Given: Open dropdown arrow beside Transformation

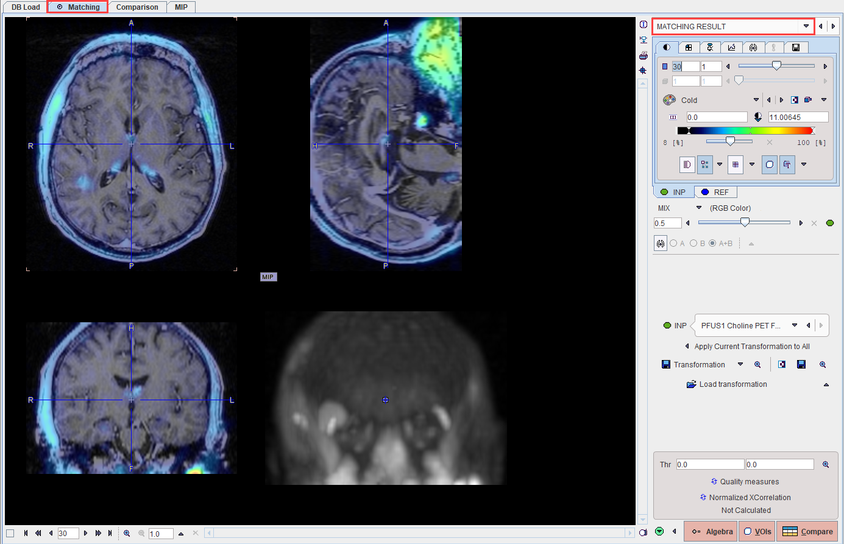Looking at the screenshot, I should tap(740, 364).
